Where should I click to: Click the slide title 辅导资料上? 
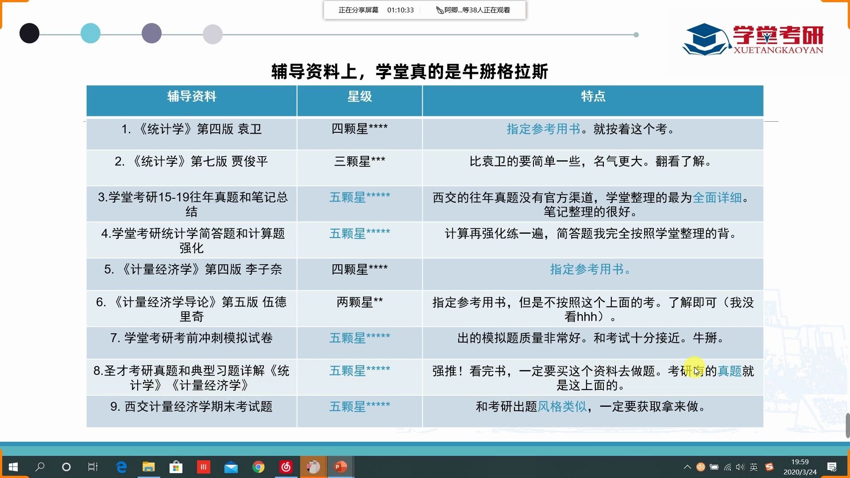tap(410, 71)
